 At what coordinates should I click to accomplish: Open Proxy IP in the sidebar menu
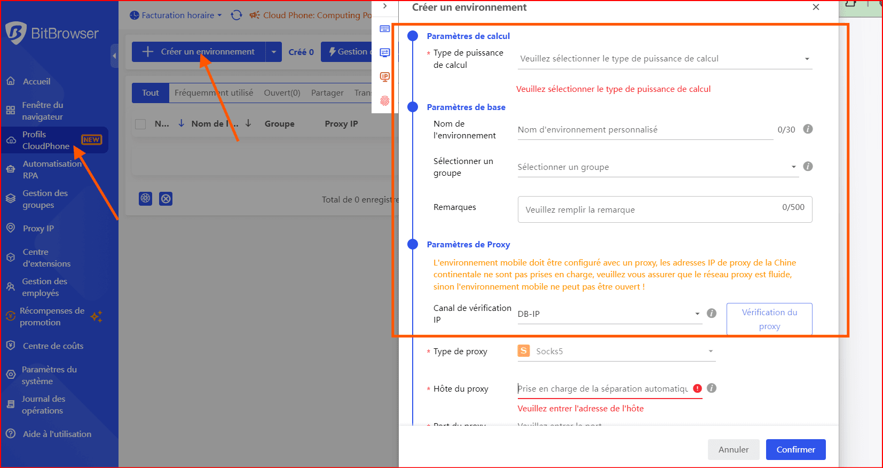pos(38,229)
